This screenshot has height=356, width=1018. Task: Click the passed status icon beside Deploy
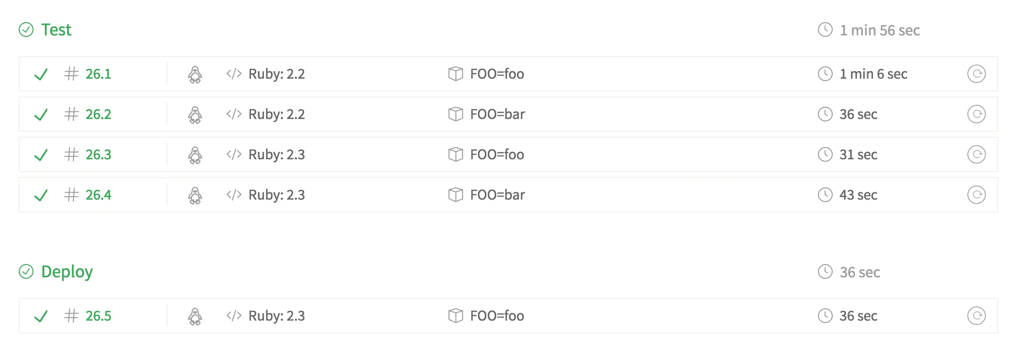(26, 271)
